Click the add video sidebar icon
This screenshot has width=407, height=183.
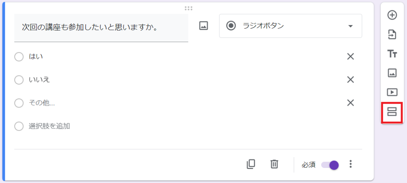pyautogui.click(x=392, y=92)
